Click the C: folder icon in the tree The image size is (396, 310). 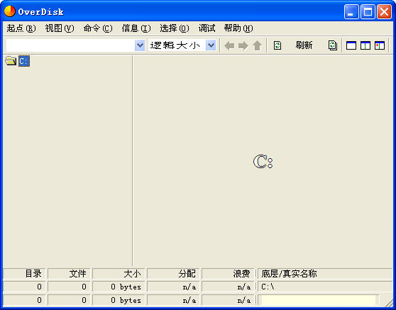11,61
